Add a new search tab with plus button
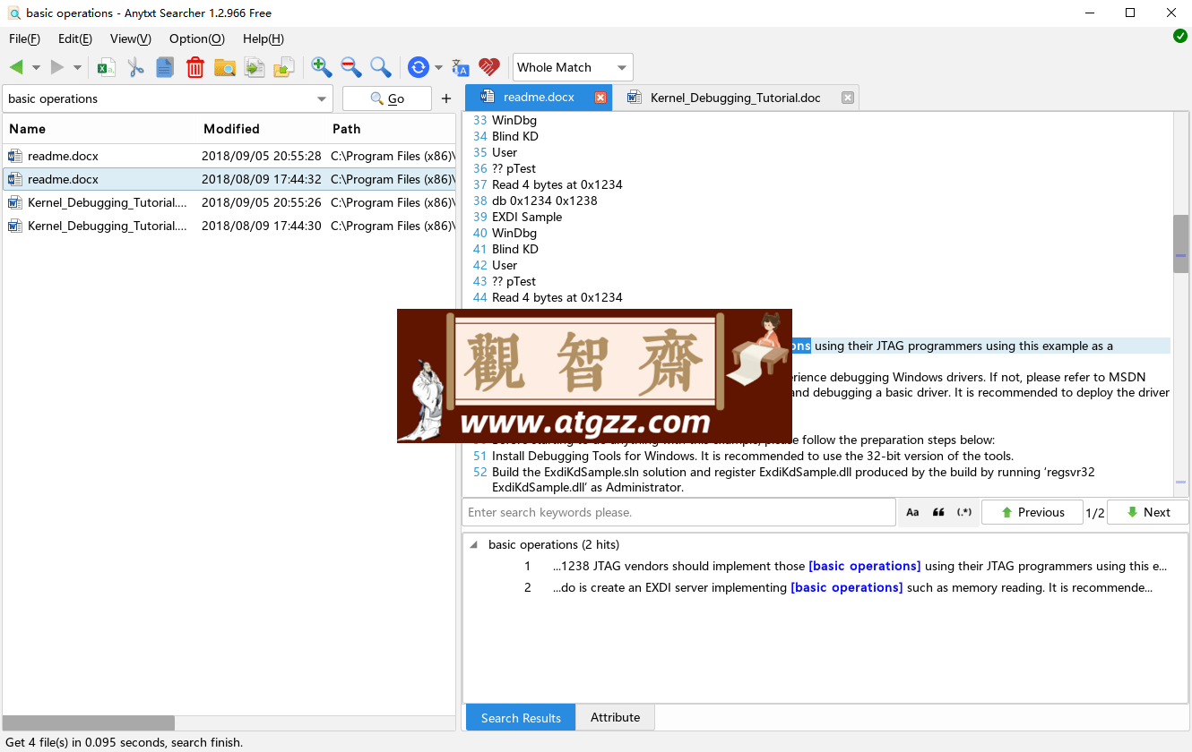1192x752 pixels. coord(446,98)
